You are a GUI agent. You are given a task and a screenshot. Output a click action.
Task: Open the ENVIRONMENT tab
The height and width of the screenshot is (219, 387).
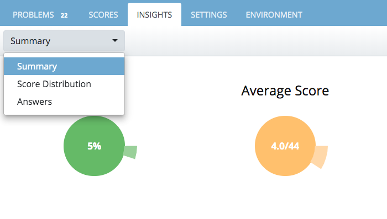pyautogui.click(x=274, y=15)
